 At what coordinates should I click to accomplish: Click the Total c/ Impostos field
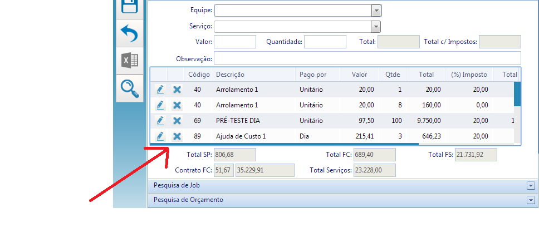point(500,42)
